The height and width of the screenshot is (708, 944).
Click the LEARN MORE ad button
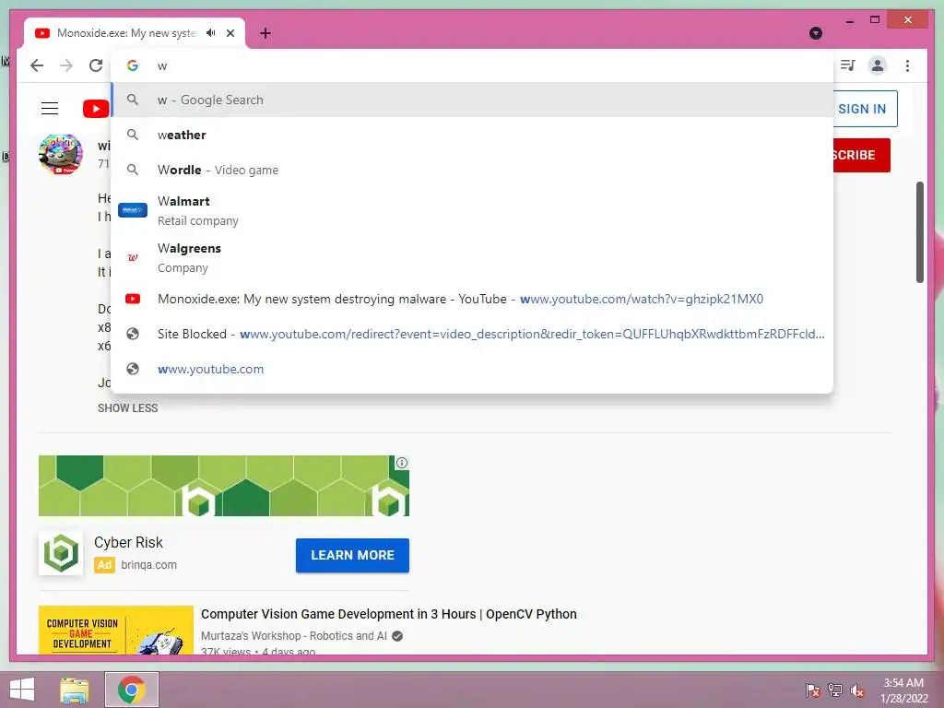(x=352, y=555)
